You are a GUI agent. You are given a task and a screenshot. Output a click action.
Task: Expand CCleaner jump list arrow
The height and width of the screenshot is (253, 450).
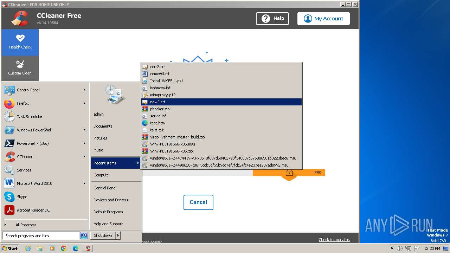point(84,157)
